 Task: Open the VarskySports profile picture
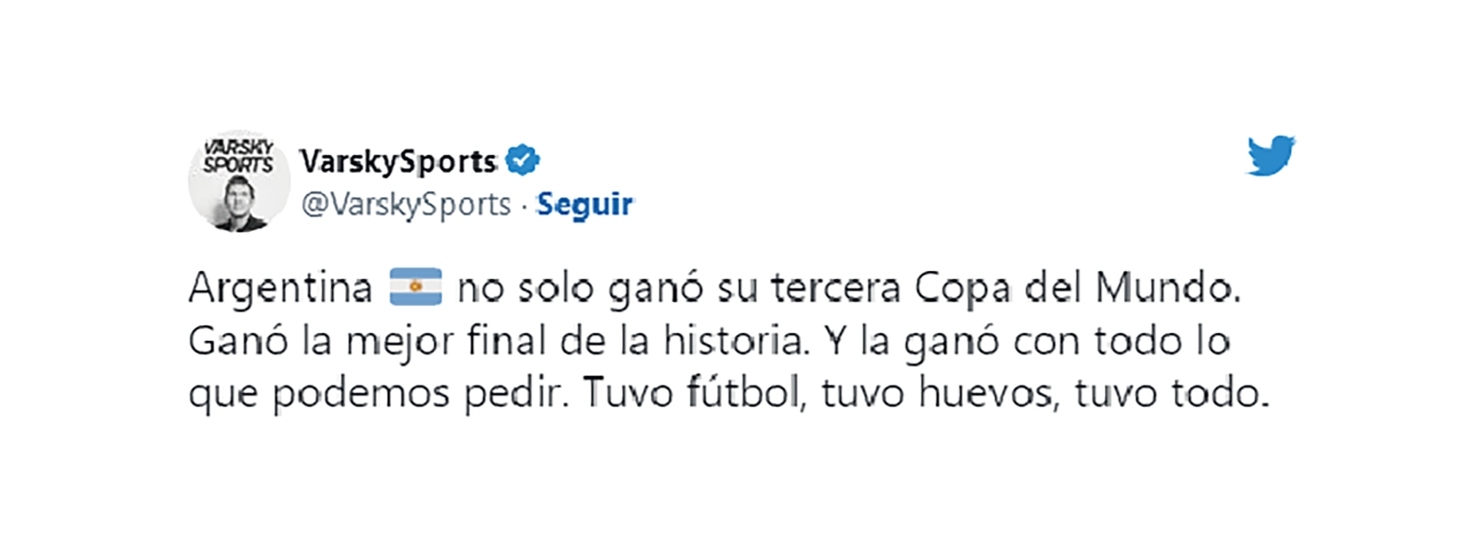(239, 182)
